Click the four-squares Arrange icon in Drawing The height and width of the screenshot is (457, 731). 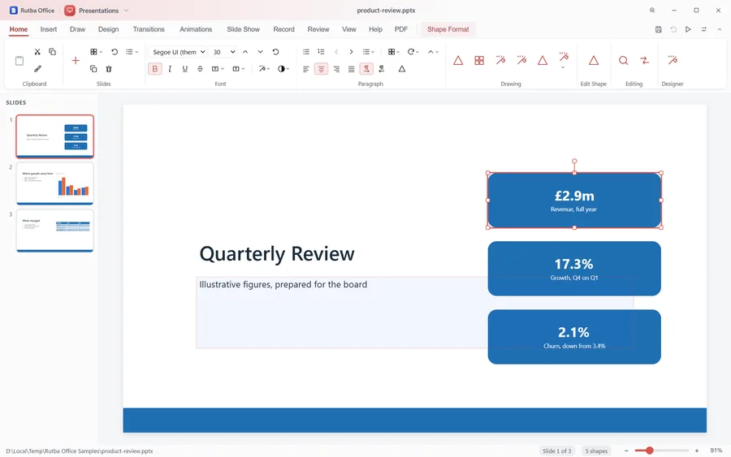(479, 61)
